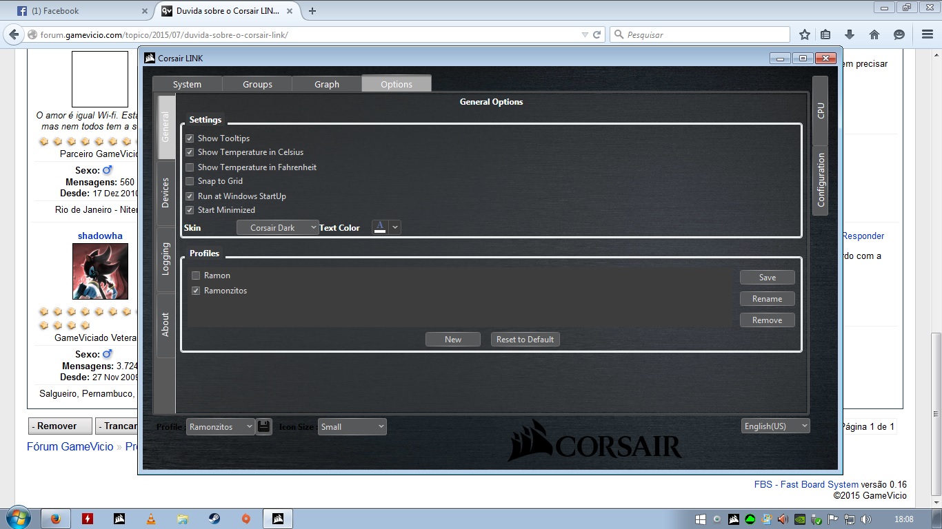Viewport: 942px width, 529px height.
Task: Click the first Corsair Link taskbar icon
Action: 119,519
